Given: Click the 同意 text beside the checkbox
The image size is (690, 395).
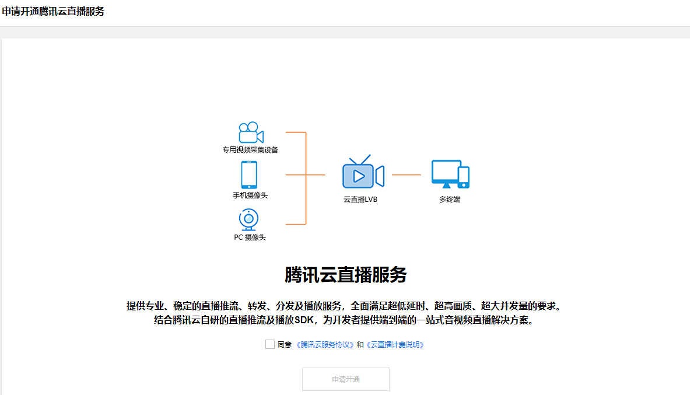Looking at the screenshot, I should pos(285,345).
